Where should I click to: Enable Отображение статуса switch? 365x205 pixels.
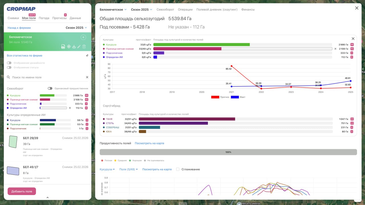[x=9, y=67]
